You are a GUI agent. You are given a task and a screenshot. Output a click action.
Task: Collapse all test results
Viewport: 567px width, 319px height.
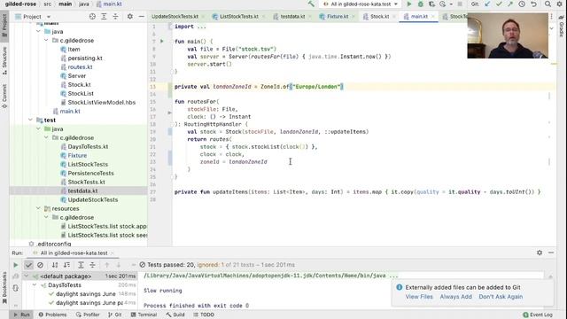(x=92, y=265)
